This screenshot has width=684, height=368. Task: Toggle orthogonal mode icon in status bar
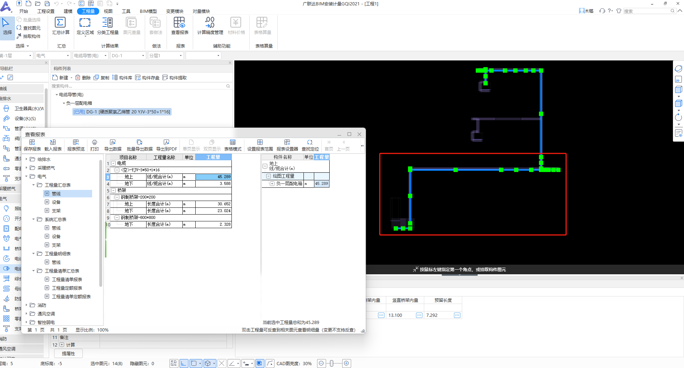(x=184, y=363)
